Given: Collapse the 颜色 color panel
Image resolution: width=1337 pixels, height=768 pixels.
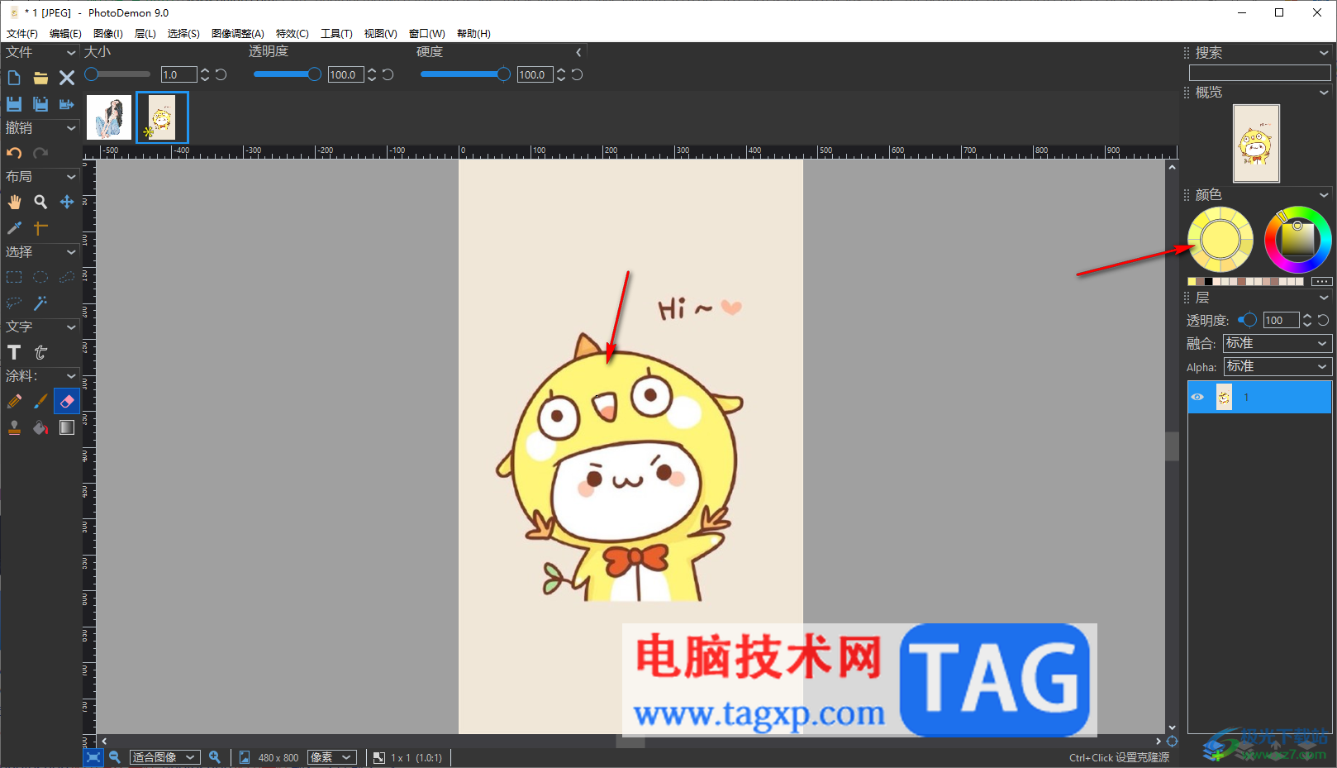Looking at the screenshot, I should (x=1324, y=195).
